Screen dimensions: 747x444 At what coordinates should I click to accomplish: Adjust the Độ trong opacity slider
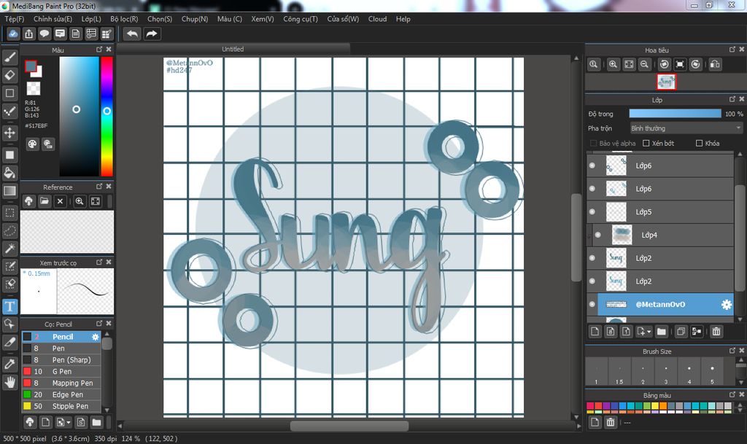point(675,114)
